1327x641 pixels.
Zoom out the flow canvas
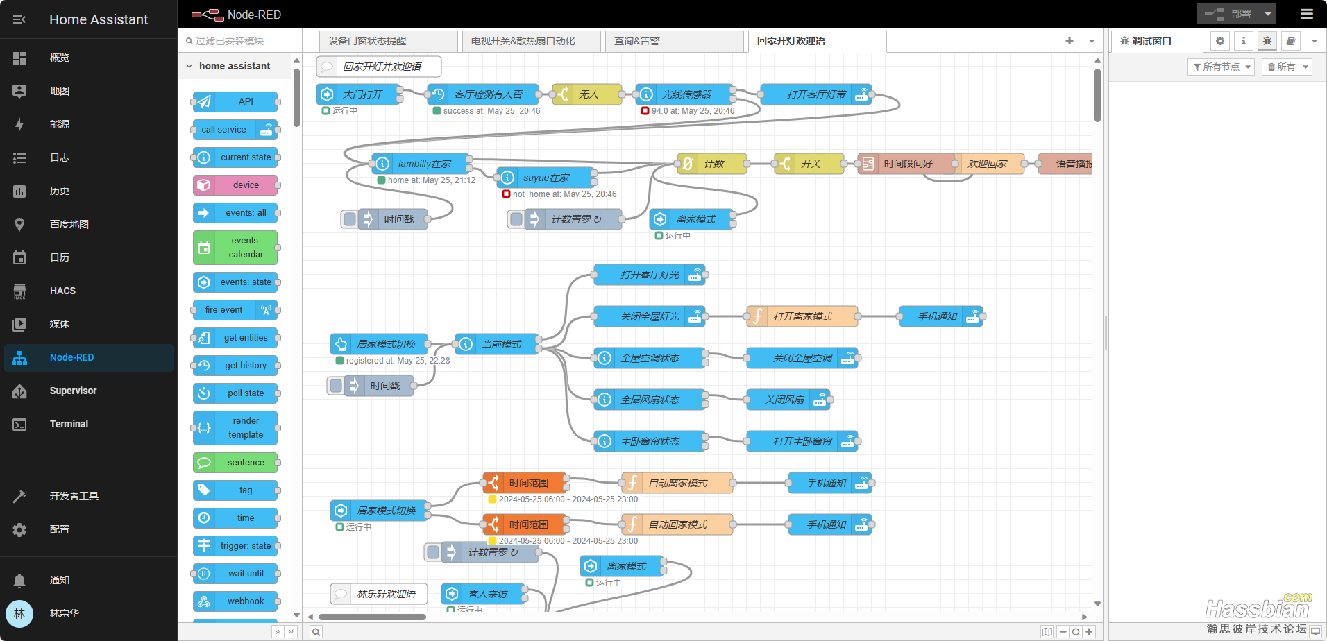[1063, 631]
